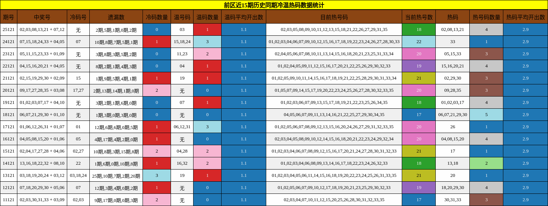Click the 遗漏数 column header

click(116, 17)
